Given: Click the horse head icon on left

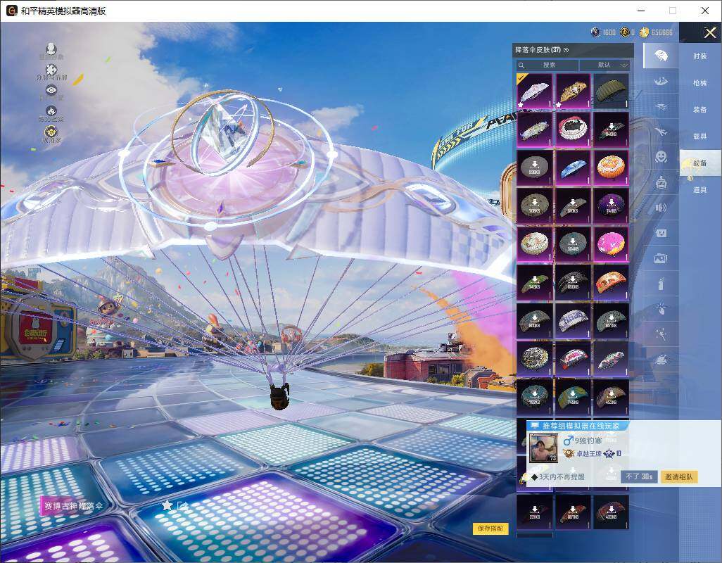Looking at the screenshot, I should point(51,113).
